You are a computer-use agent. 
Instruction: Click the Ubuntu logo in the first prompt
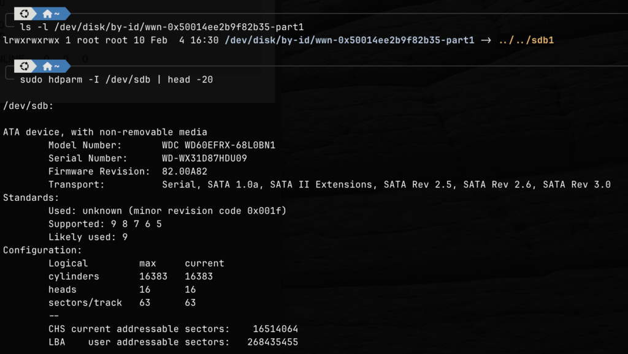[25, 13]
